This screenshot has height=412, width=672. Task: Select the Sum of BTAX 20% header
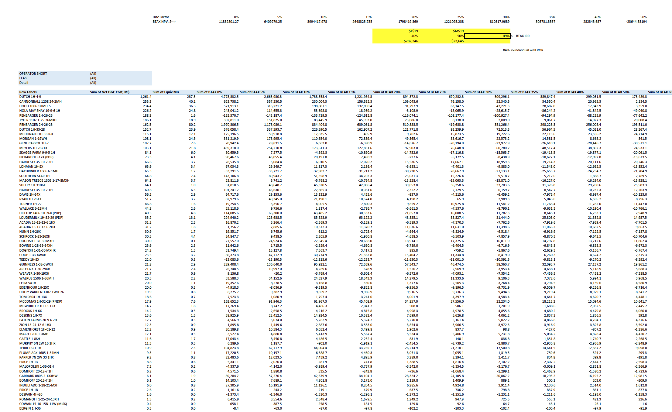coord(387,92)
